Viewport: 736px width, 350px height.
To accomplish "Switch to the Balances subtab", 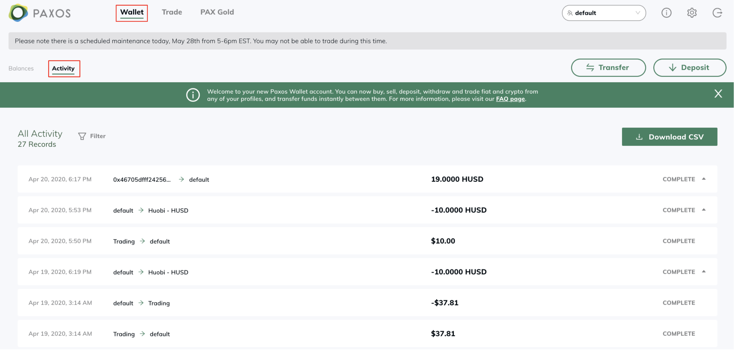I will click(x=21, y=69).
